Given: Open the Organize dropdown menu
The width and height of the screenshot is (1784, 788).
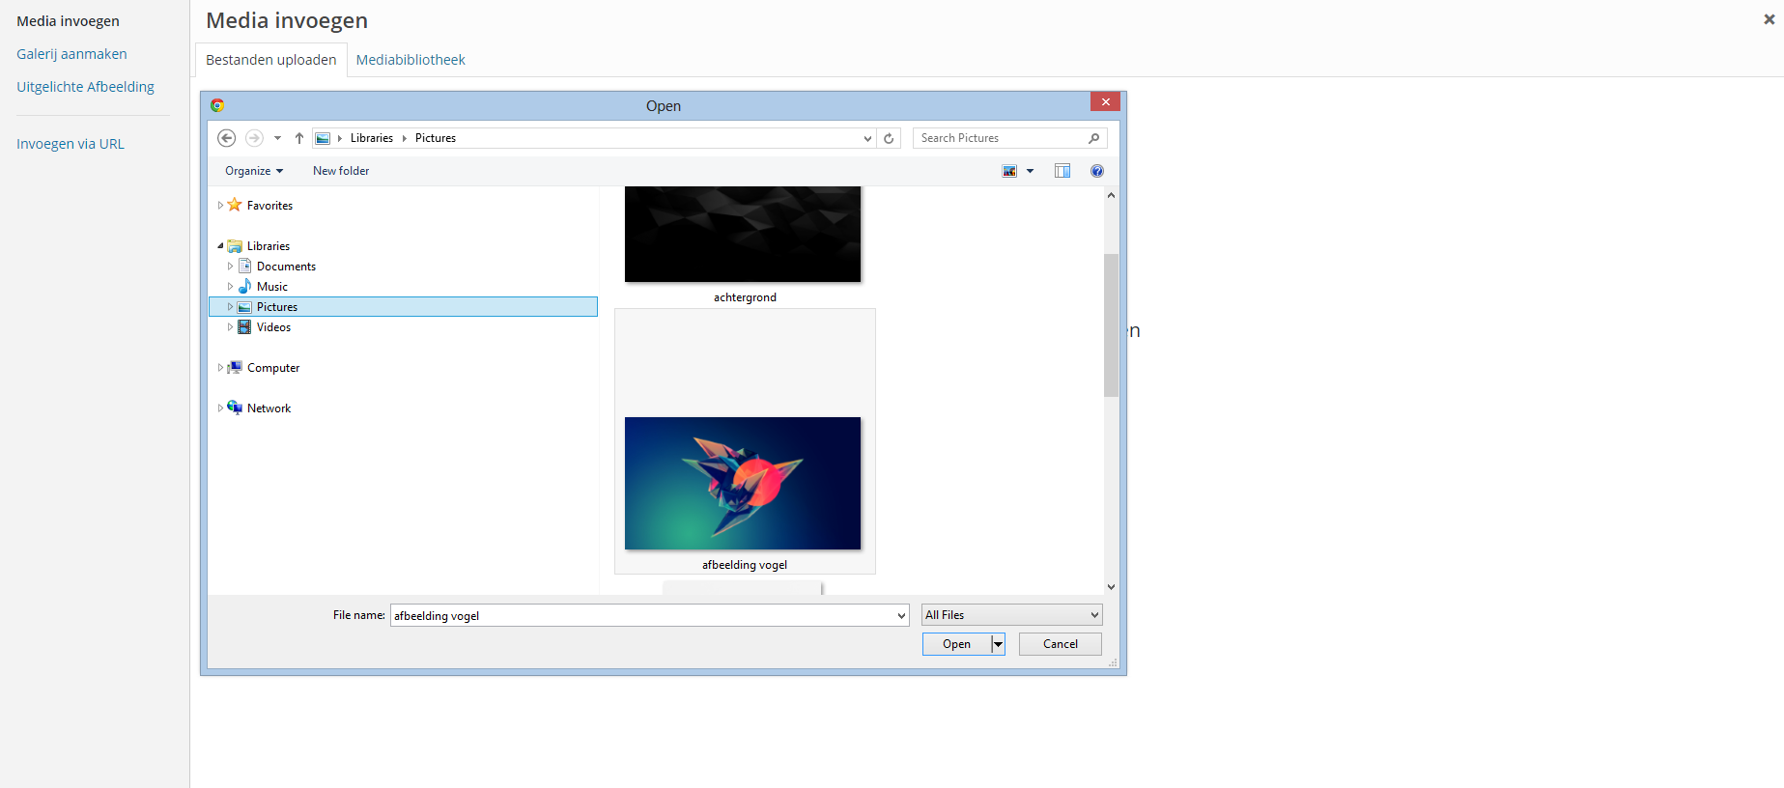Looking at the screenshot, I should 254,171.
